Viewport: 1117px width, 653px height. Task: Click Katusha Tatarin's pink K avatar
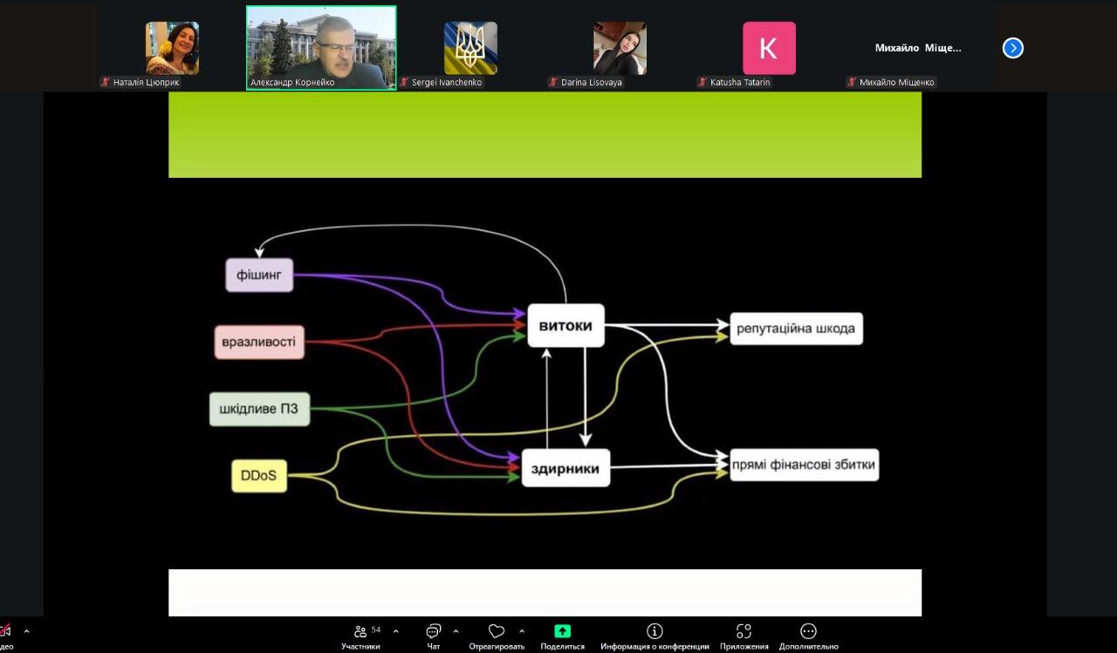769,48
